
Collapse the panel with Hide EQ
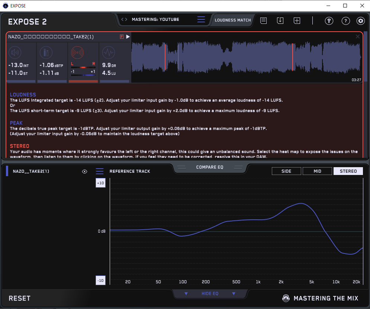tap(210, 294)
